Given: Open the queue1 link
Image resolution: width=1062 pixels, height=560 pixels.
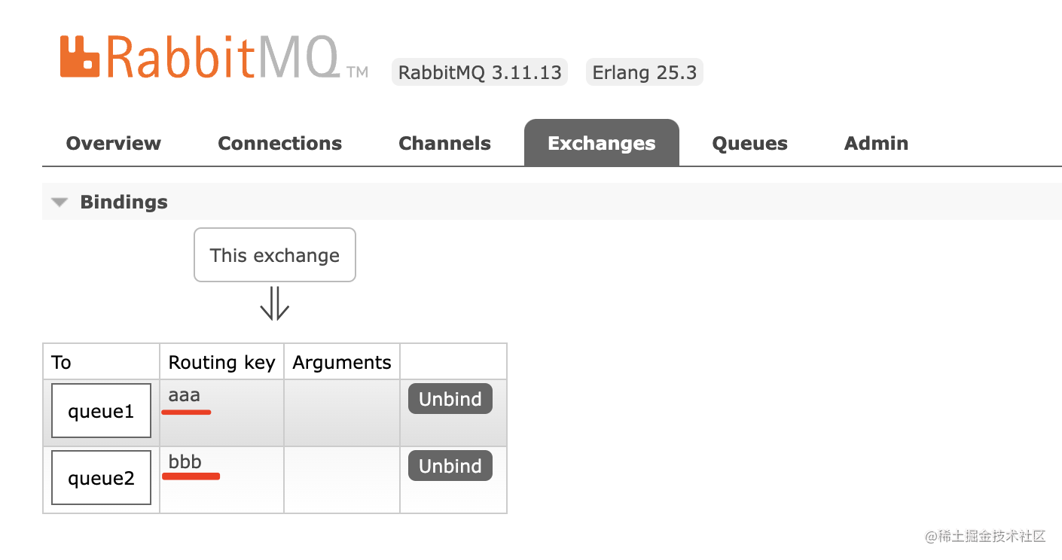Looking at the screenshot, I should (x=101, y=412).
